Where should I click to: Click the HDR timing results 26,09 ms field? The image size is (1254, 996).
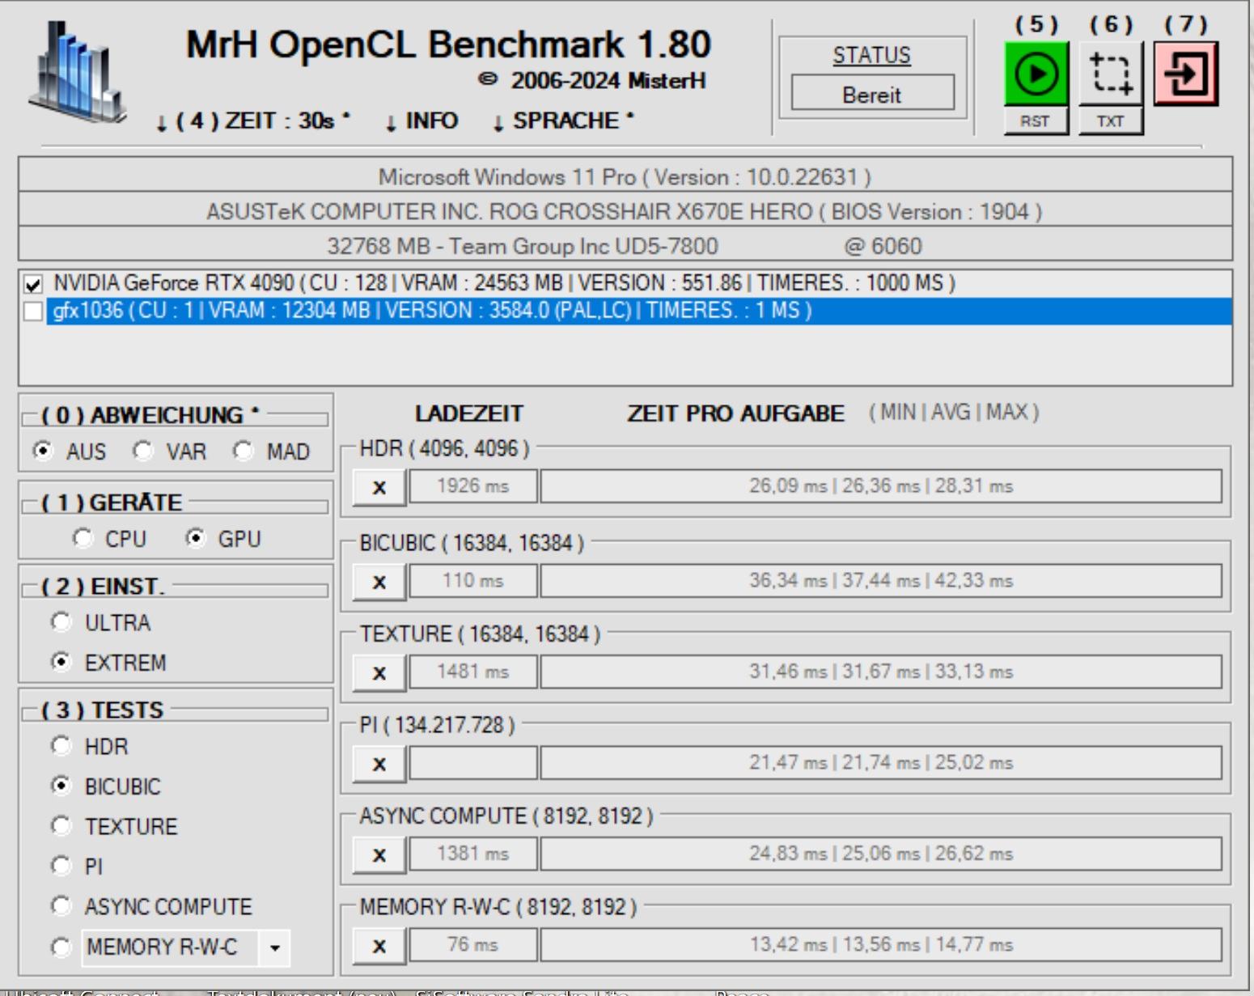click(x=881, y=486)
